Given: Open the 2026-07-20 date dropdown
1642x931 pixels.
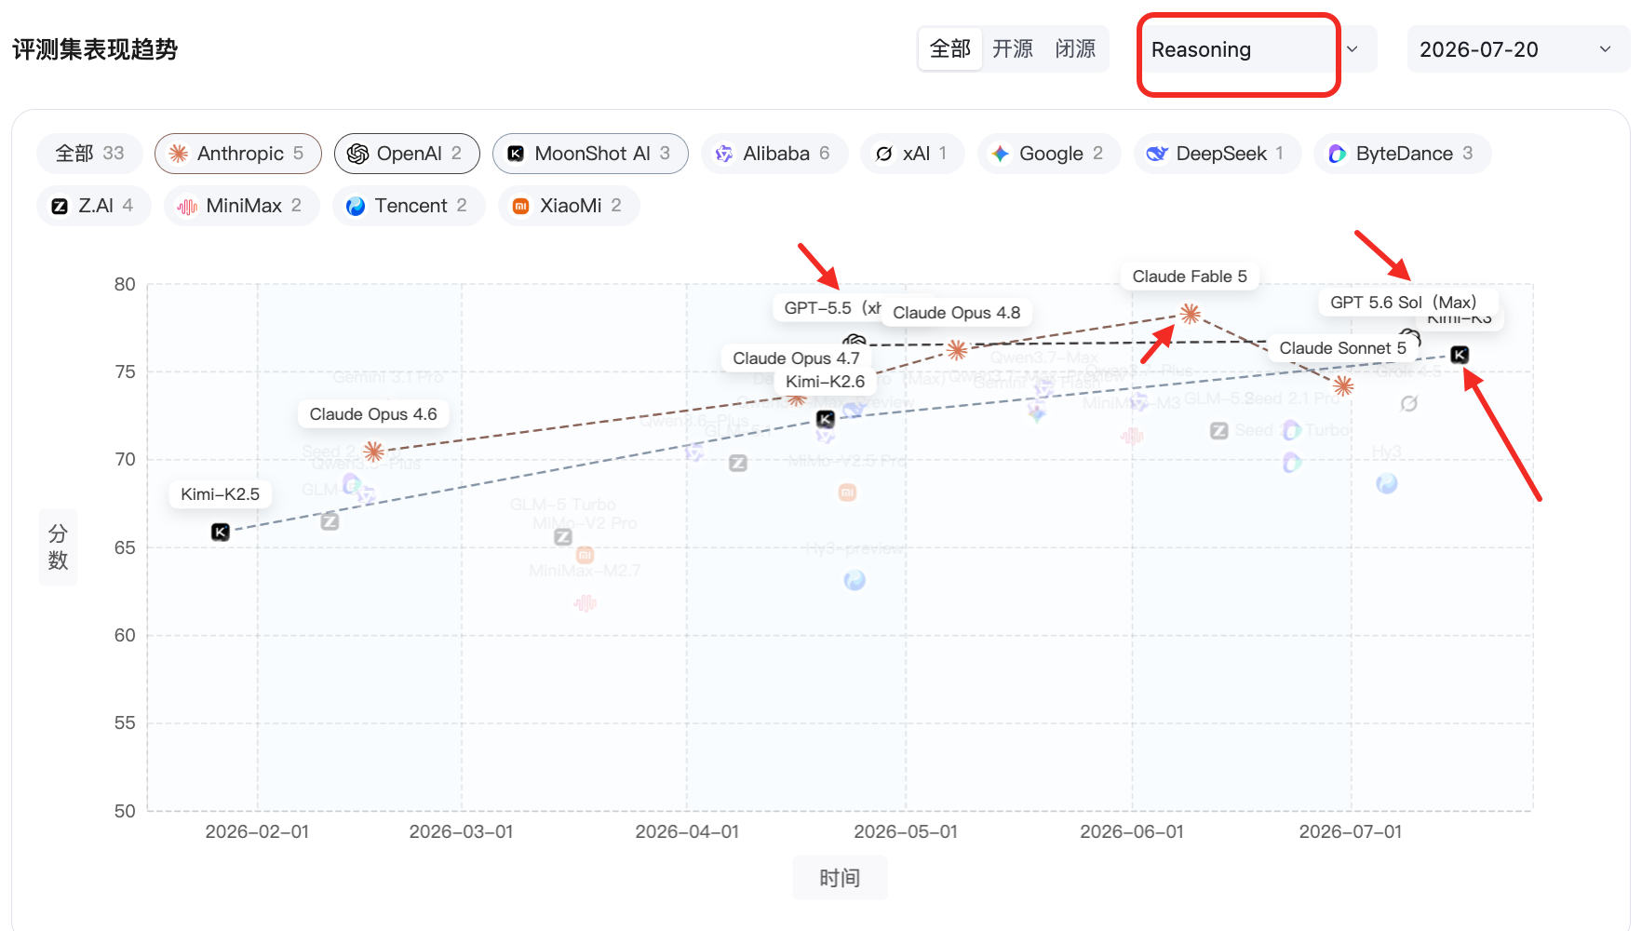Looking at the screenshot, I should [1517, 49].
